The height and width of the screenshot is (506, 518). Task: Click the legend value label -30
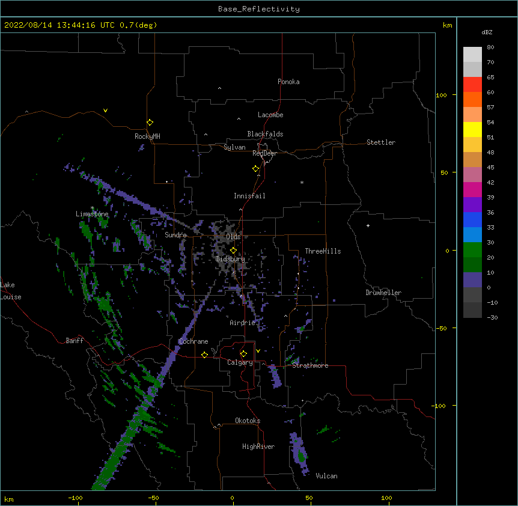492,317
